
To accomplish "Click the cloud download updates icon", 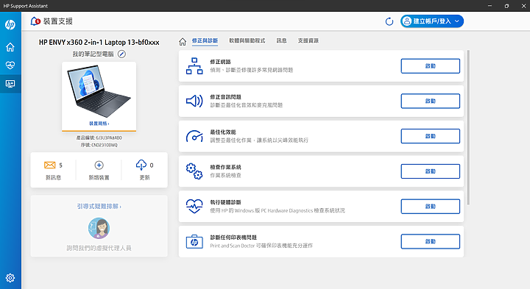I will click(x=141, y=165).
